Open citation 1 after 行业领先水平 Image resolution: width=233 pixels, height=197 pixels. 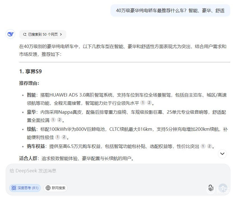pos(143,103)
